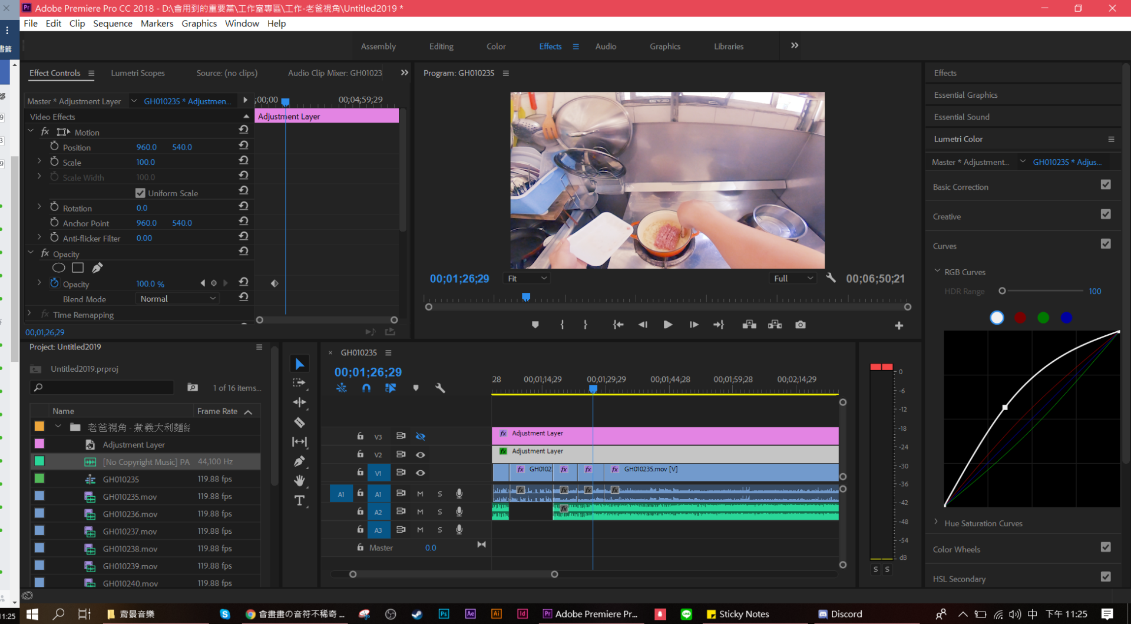
Task: Collapse RGB Curves section
Action: (937, 271)
